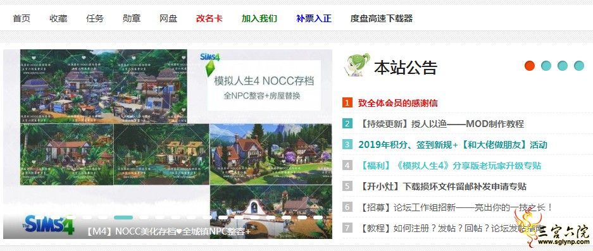The height and width of the screenshot is (251, 593).
Task: Select the last teal announcement pager dot
Action: click(579, 66)
